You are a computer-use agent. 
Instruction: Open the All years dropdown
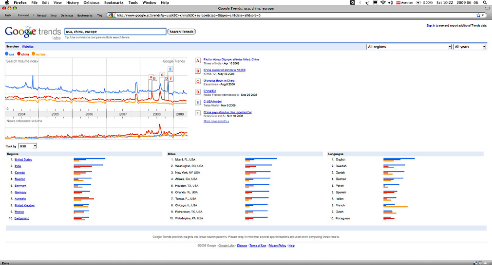tap(470, 47)
